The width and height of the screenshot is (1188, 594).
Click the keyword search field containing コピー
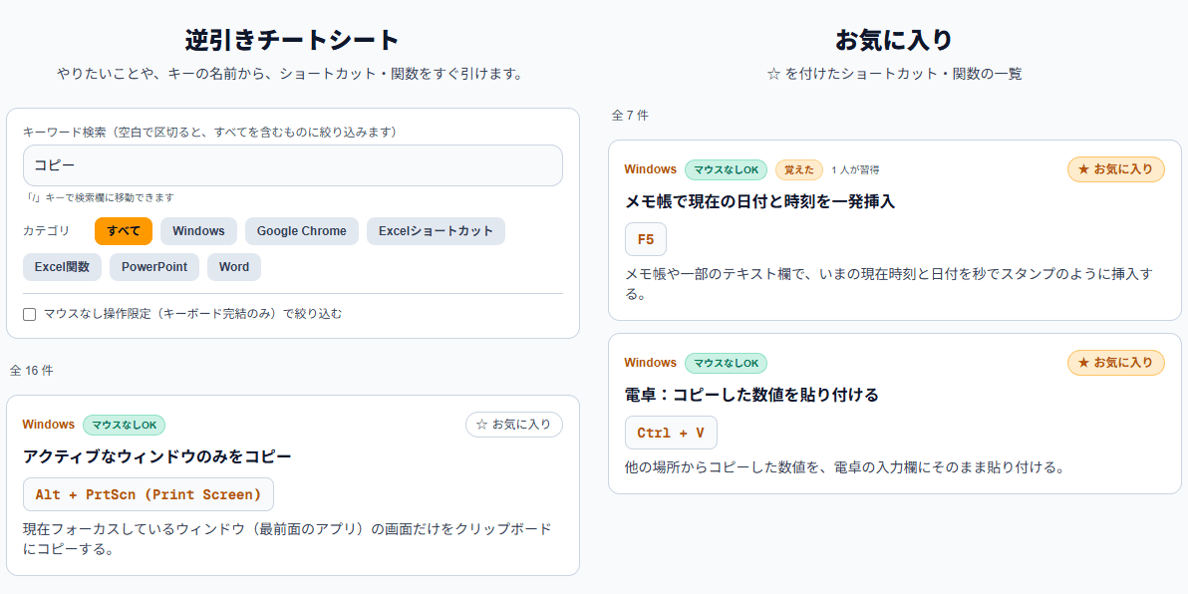(x=292, y=165)
